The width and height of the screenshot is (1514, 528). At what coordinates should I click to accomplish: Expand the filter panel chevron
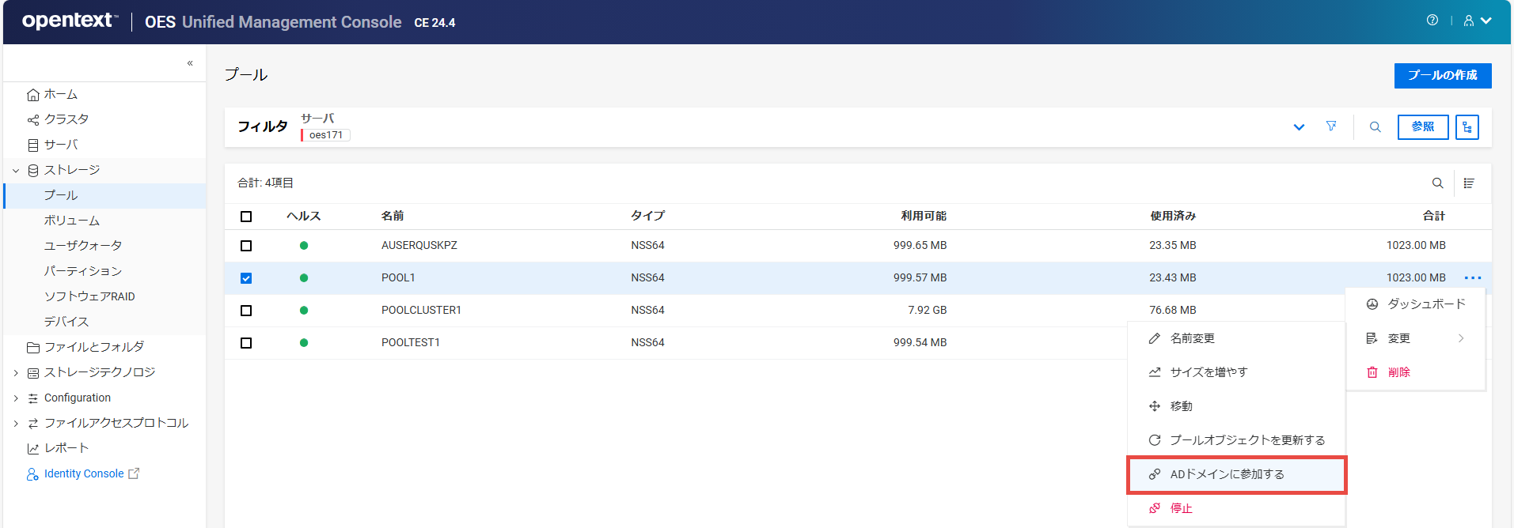(1299, 127)
